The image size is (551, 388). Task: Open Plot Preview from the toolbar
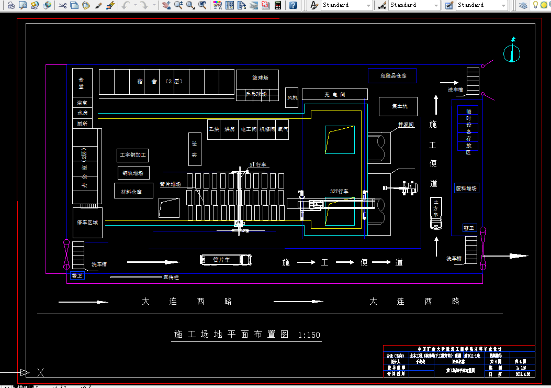23,5
